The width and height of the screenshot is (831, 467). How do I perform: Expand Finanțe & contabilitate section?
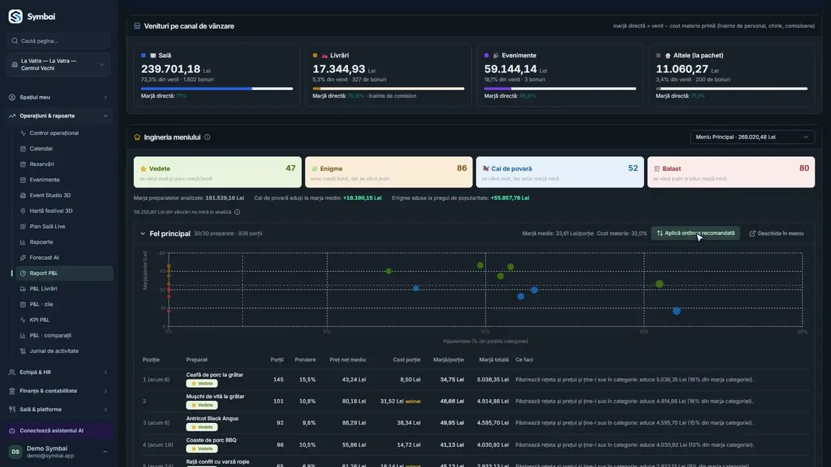click(x=58, y=391)
